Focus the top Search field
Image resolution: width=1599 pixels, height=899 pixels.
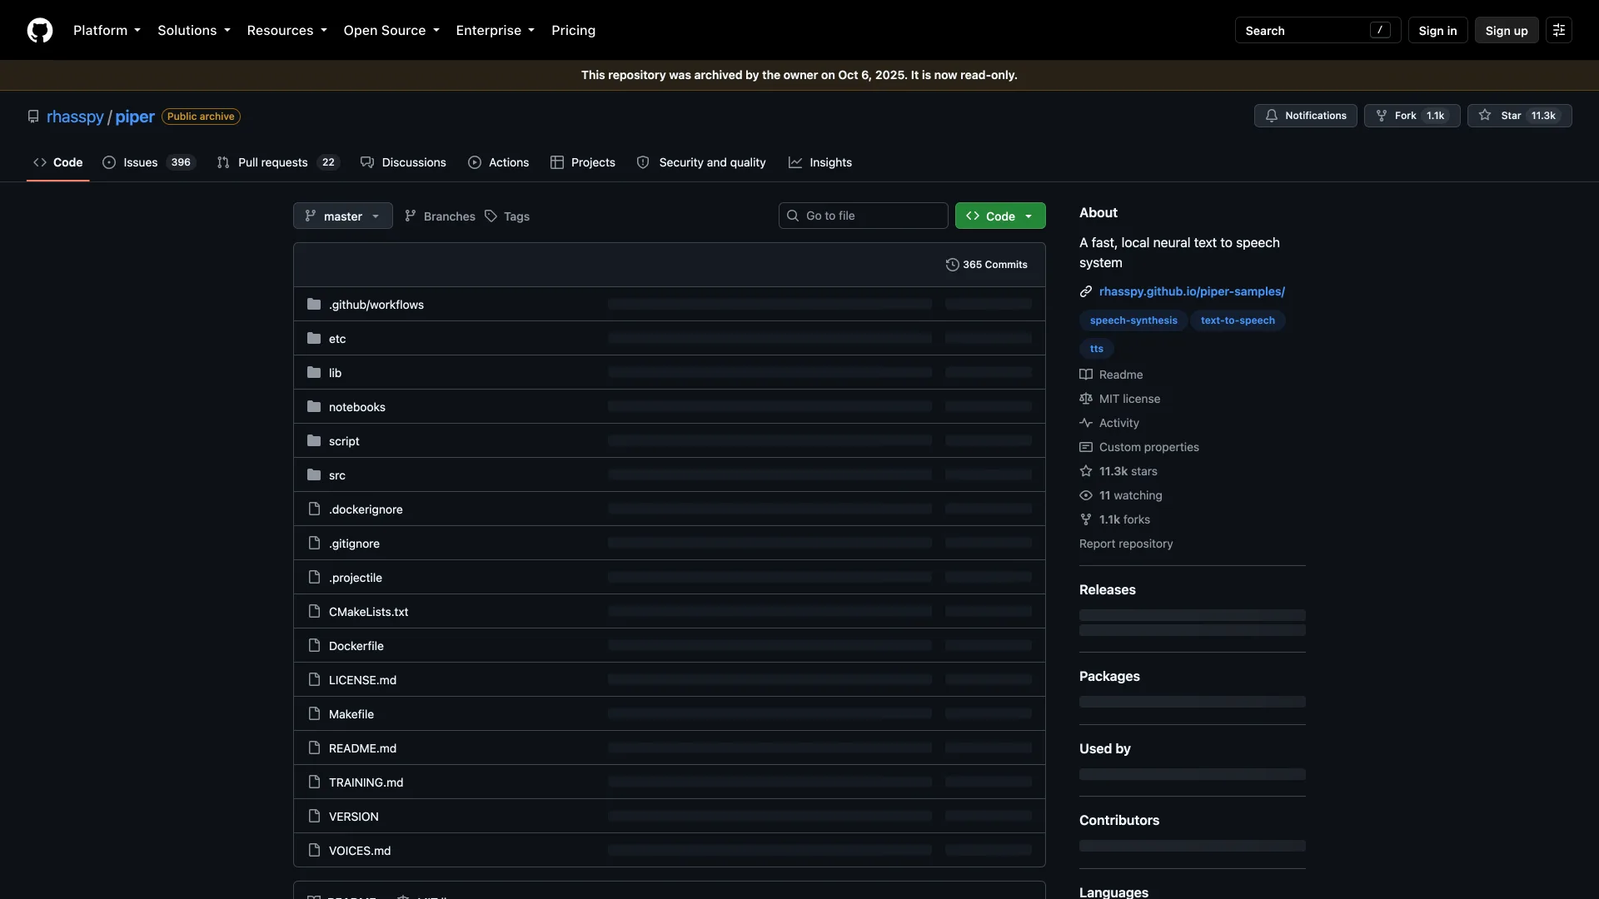pos(1318,31)
